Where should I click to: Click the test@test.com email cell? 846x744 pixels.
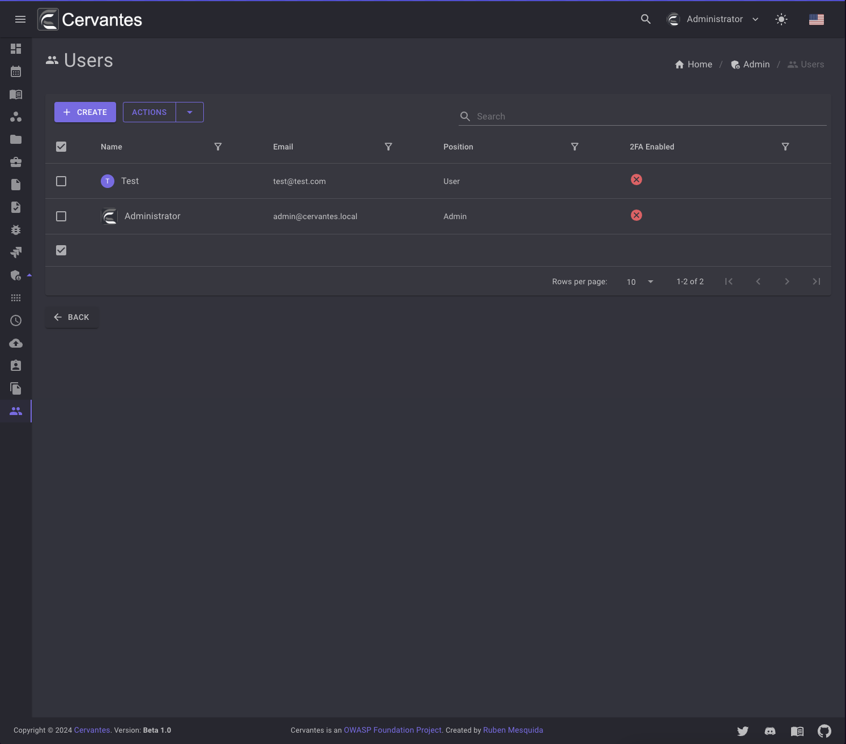click(299, 181)
